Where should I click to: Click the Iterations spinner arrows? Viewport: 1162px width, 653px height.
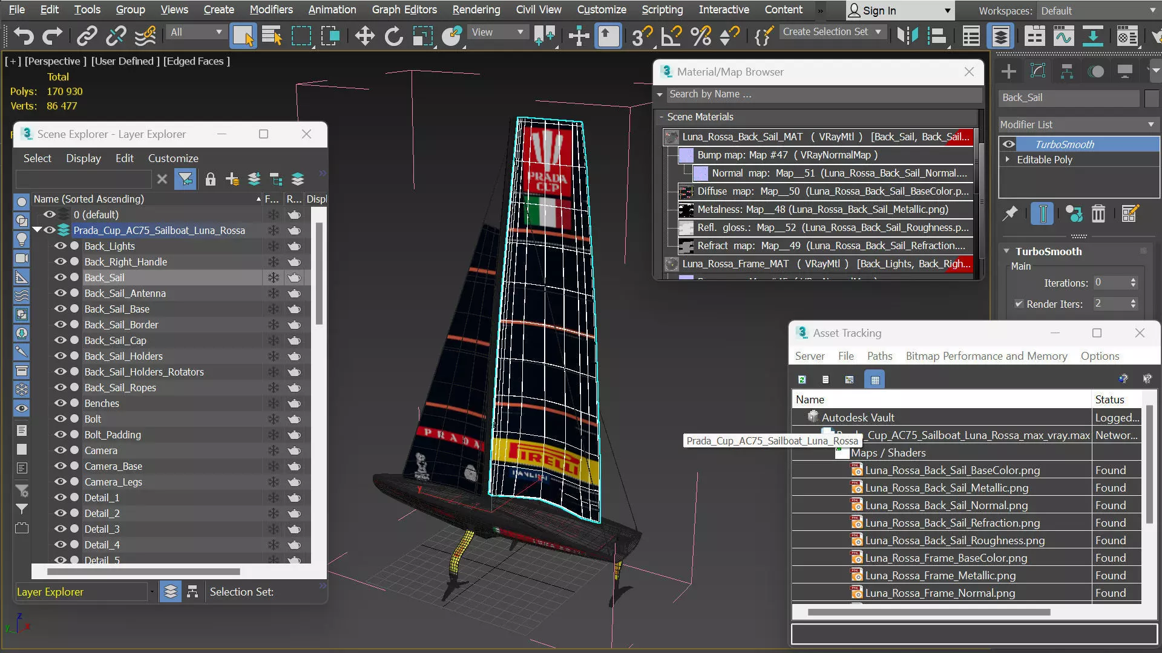[1133, 282]
